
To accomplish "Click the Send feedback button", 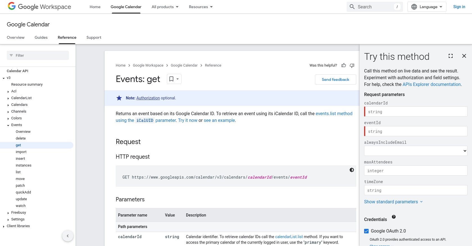I will (x=335, y=79).
